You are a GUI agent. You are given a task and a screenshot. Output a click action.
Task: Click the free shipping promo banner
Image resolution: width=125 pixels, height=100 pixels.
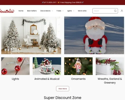[62, 2]
